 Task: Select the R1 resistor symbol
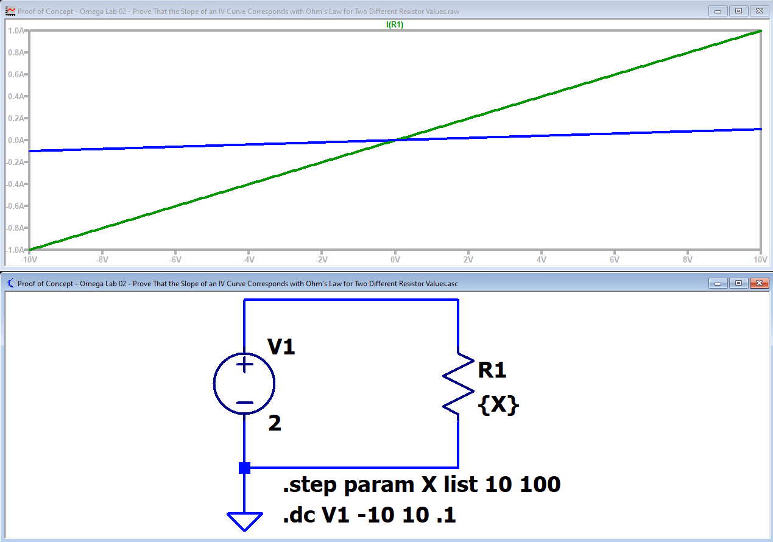click(x=458, y=385)
